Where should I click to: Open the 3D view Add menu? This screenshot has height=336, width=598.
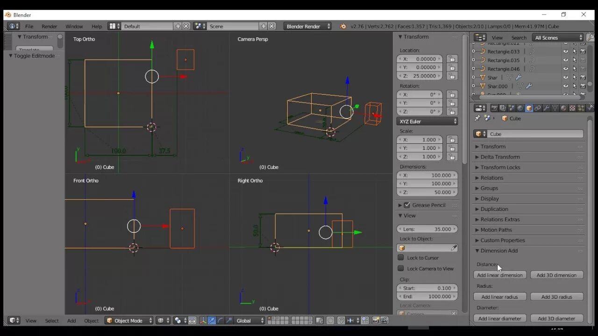tap(71, 321)
